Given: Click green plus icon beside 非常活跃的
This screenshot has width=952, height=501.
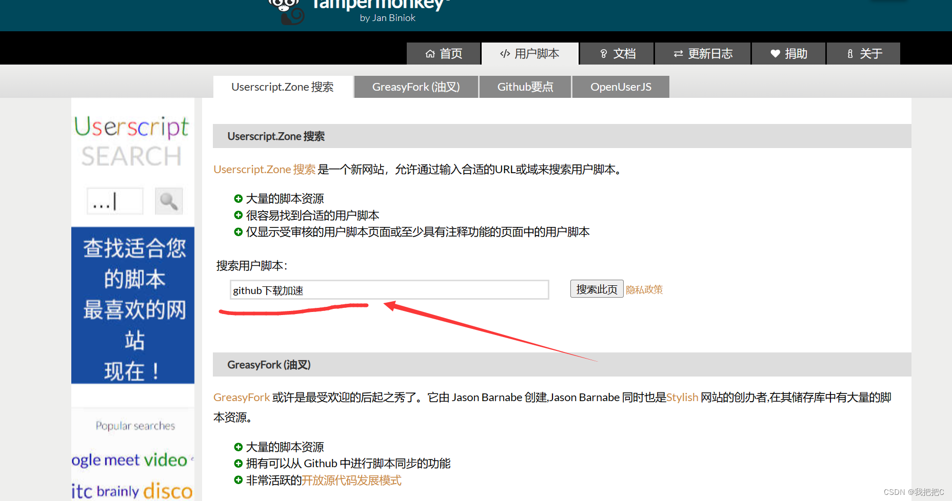Looking at the screenshot, I should pos(238,481).
